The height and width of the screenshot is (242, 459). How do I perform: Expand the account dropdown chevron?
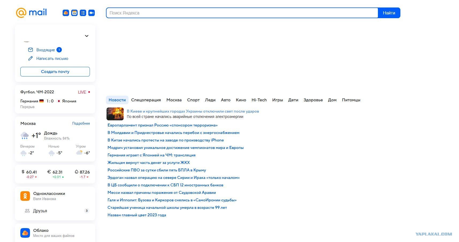tap(87, 36)
